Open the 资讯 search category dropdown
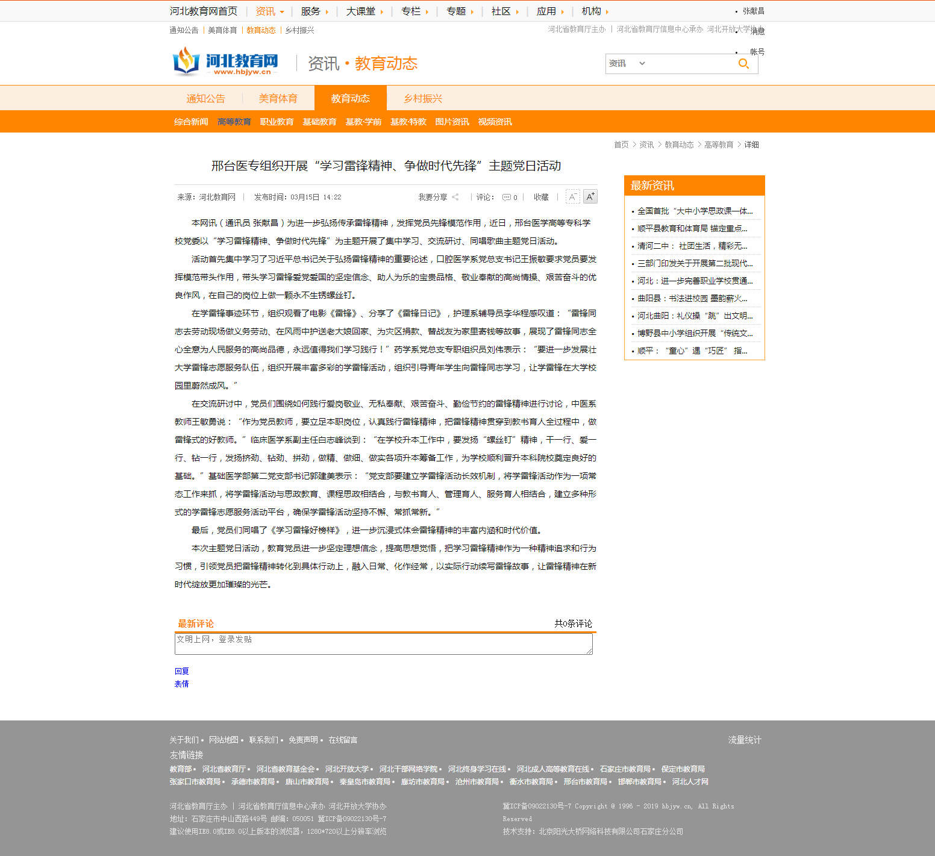 pyautogui.click(x=627, y=63)
